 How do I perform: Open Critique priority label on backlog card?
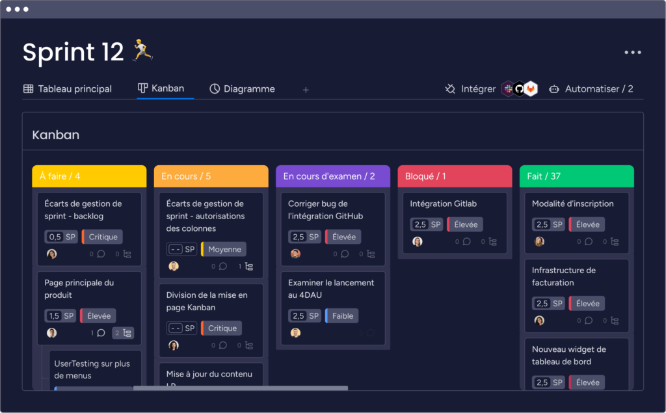tap(103, 237)
